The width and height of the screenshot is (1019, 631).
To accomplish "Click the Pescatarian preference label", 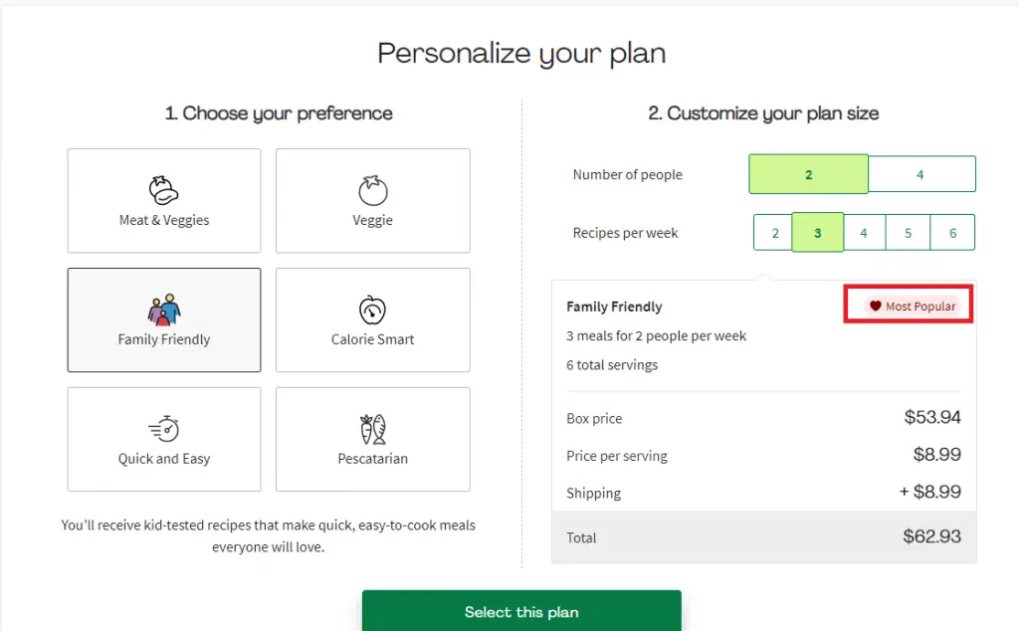I will pyautogui.click(x=372, y=459).
